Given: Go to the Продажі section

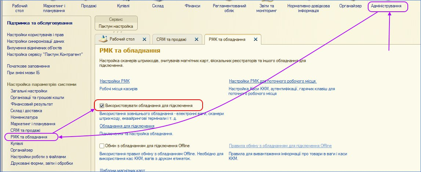Looking at the screenshot, I should point(88,6).
